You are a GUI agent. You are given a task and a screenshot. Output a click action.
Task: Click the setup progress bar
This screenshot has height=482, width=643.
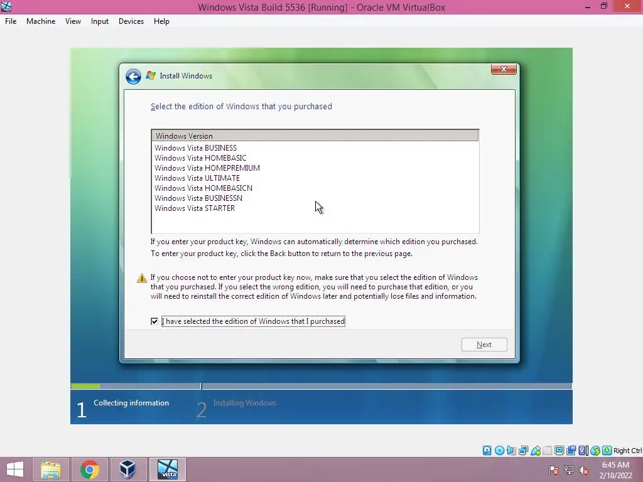tap(321, 386)
